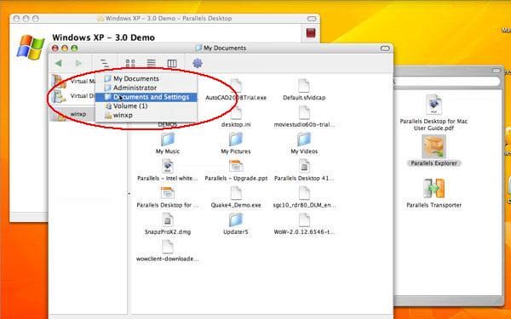Image resolution: width=511 pixels, height=319 pixels.
Task: Open the WoW-2.0.12.6546 file icon
Action: coord(304,220)
